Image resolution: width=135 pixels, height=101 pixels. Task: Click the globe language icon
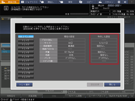point(119,2)
